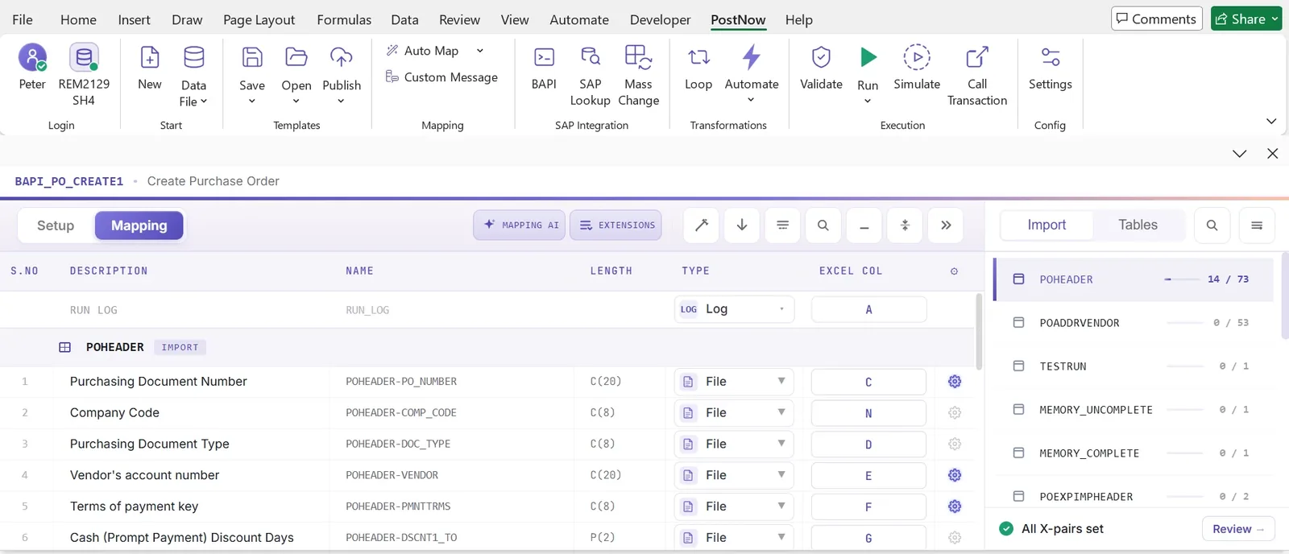Image resolution: width=1289 pixels, height=554 pixels.
Task: Click the Validate icon
Action: coord(821,57)
